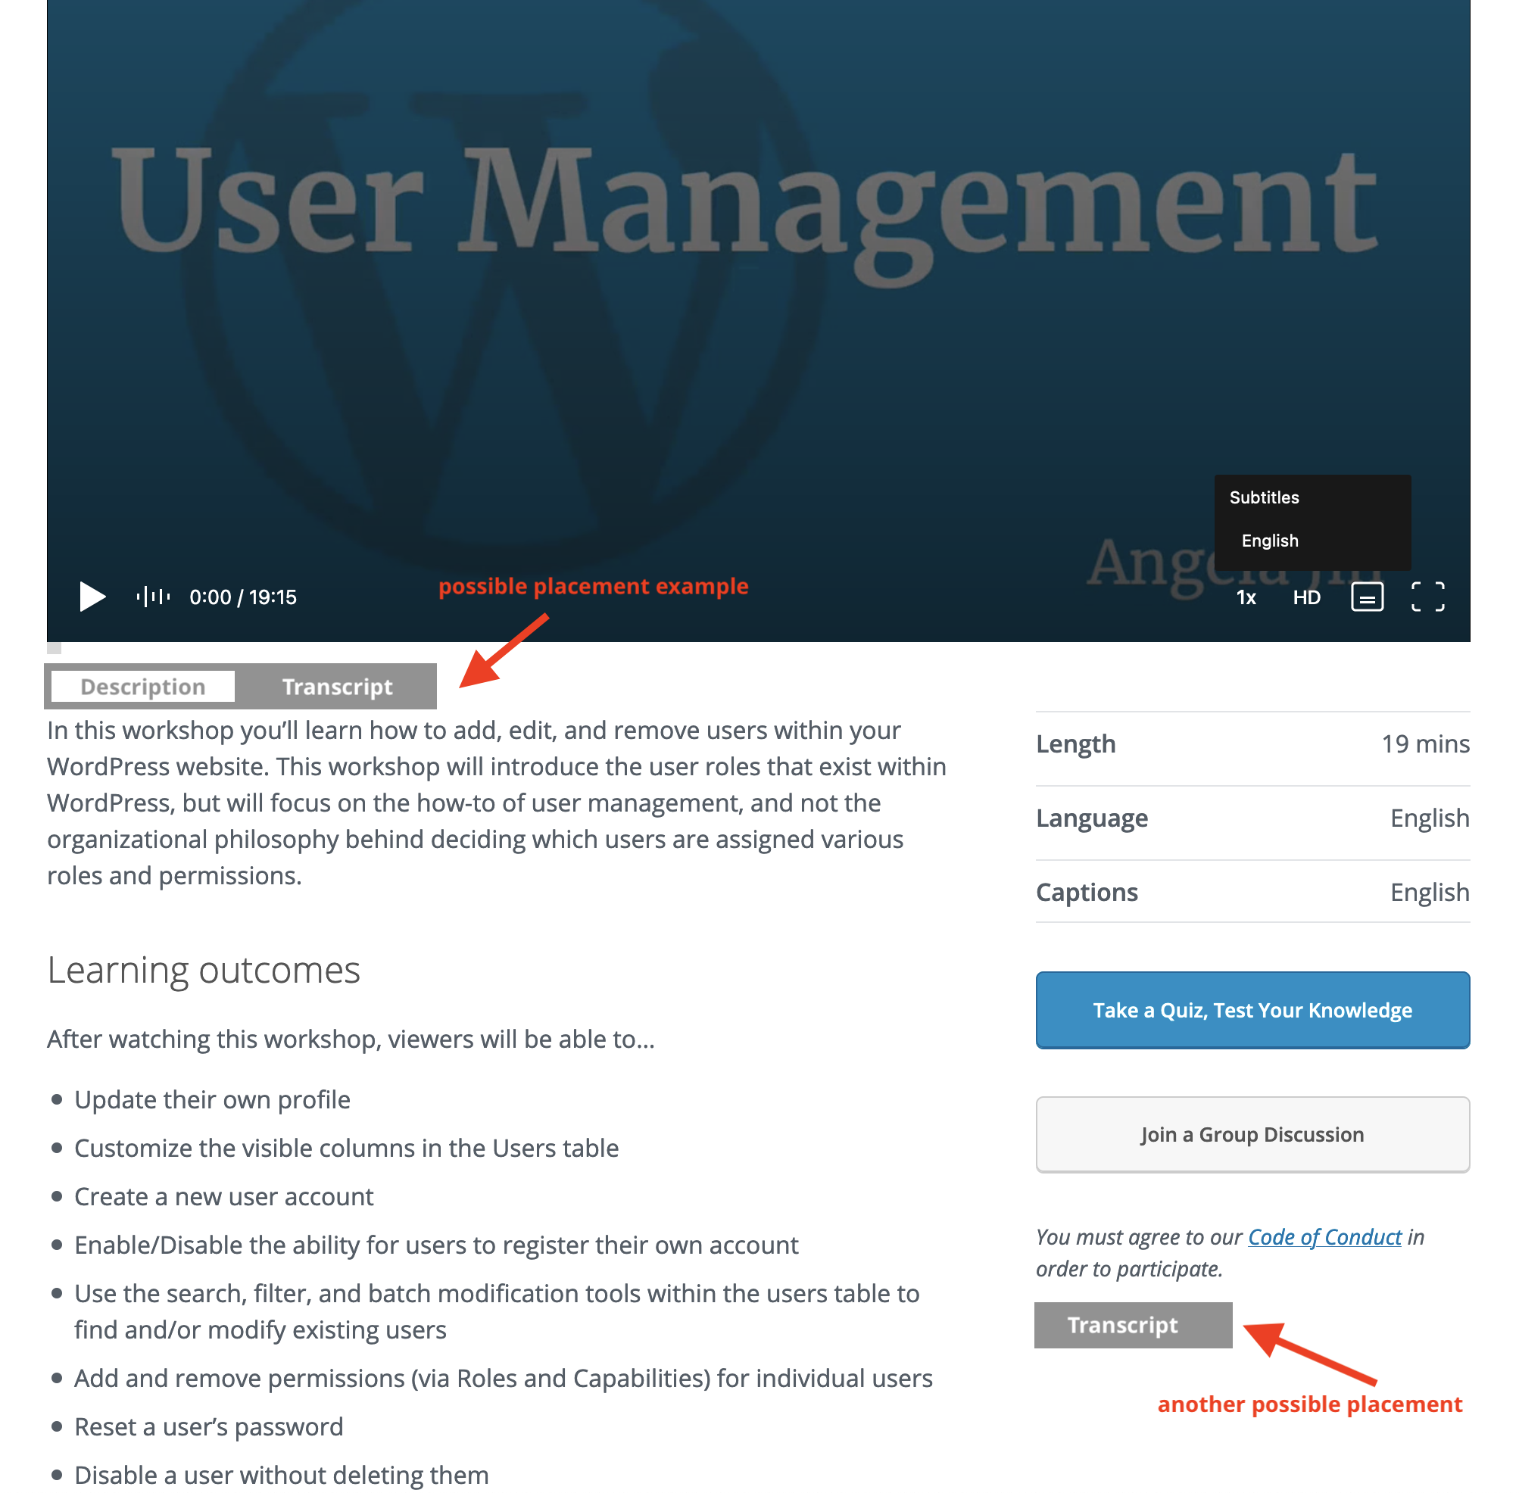Click "Take a Quiz, Test Your Knowledge"
The width and height of the screenshot is (1519, 1493).
pos(1252,1010)
